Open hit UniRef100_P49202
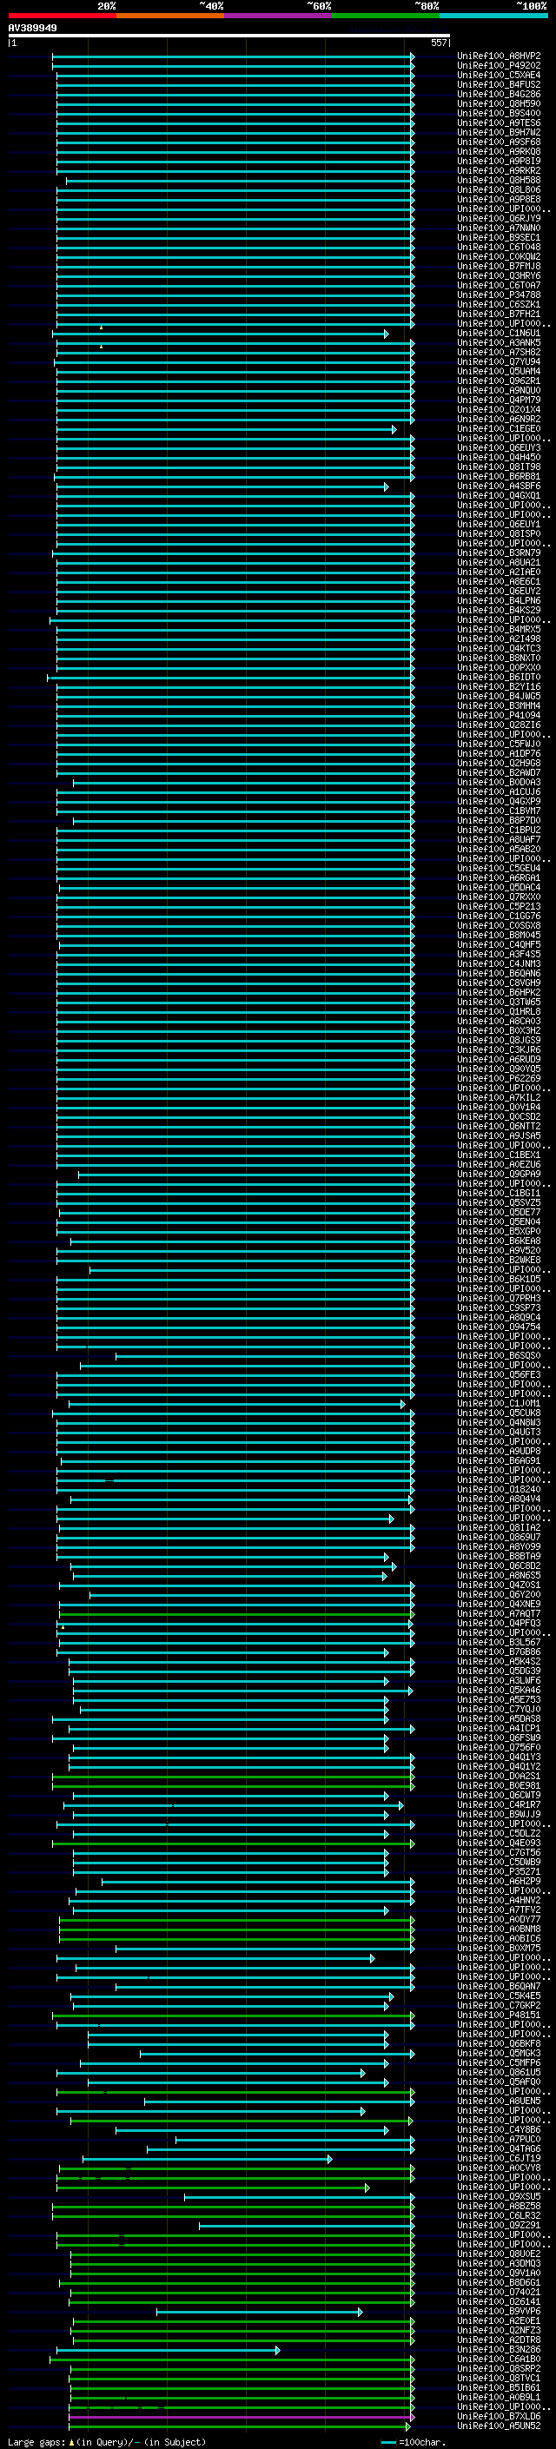 (x=499, y=66)
